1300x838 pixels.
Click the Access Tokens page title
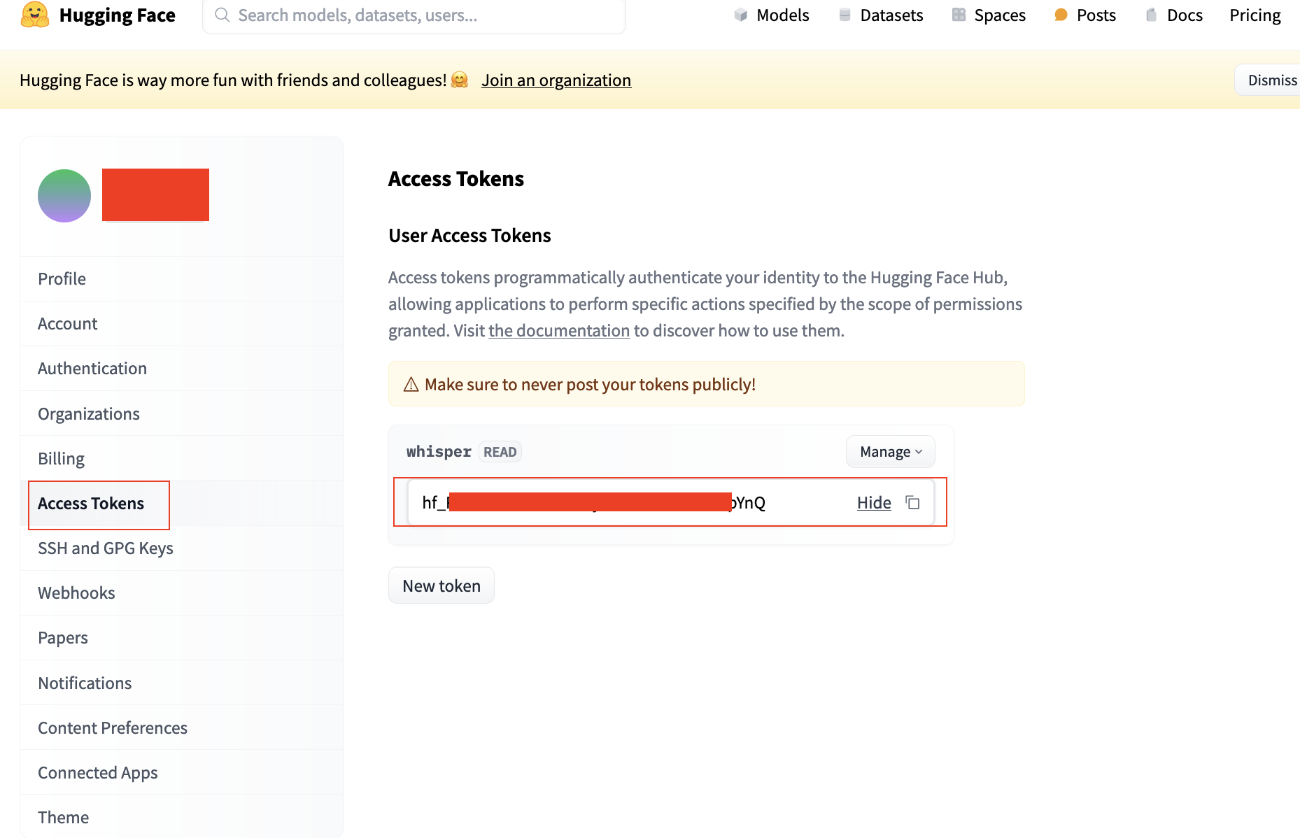[x=456, y=178]
